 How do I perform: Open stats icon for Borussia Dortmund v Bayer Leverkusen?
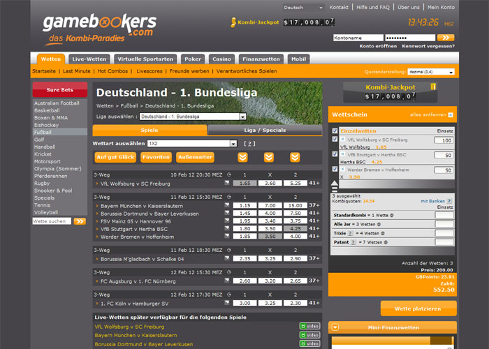point(227,213)
